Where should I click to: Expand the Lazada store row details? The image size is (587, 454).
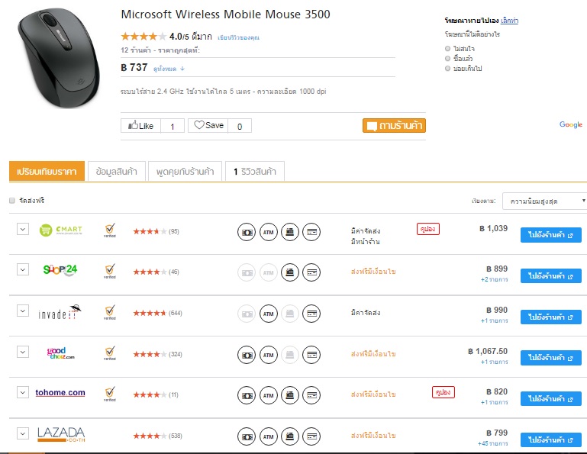coord(23,433)
